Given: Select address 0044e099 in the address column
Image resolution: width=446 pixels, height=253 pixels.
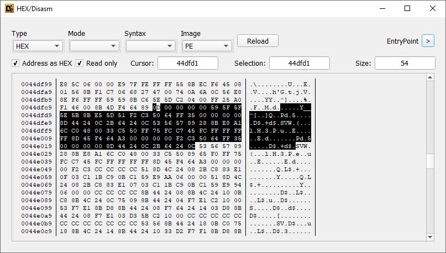Looking at the screenshot, I should [36, 208].
